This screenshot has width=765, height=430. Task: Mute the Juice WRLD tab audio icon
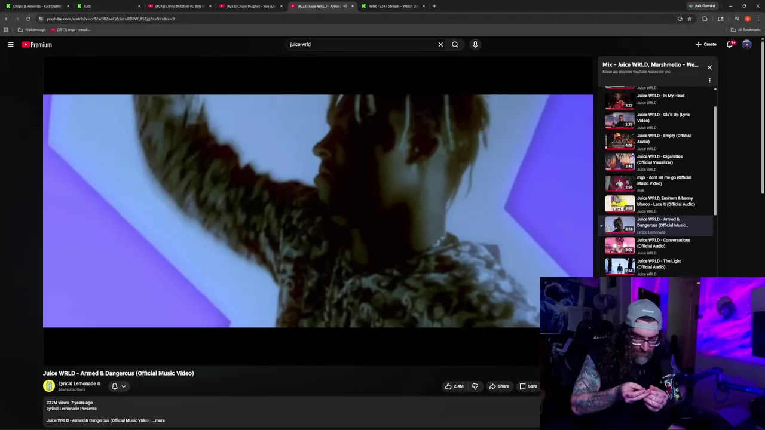[345, 6]
